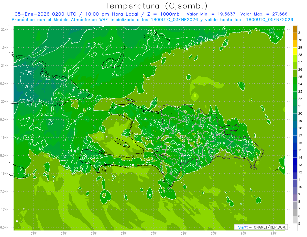Click the "68W" longitude axis label
This screenshot has width=307, height=237.
click(x=273, y=233)
